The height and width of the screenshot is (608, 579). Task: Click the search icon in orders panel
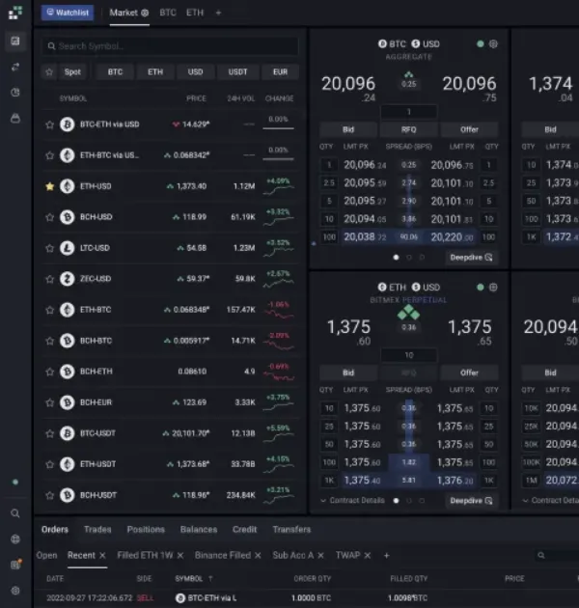point(541,556)
